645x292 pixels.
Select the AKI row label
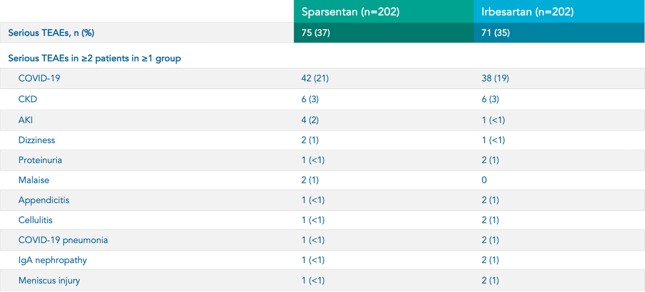25,120
